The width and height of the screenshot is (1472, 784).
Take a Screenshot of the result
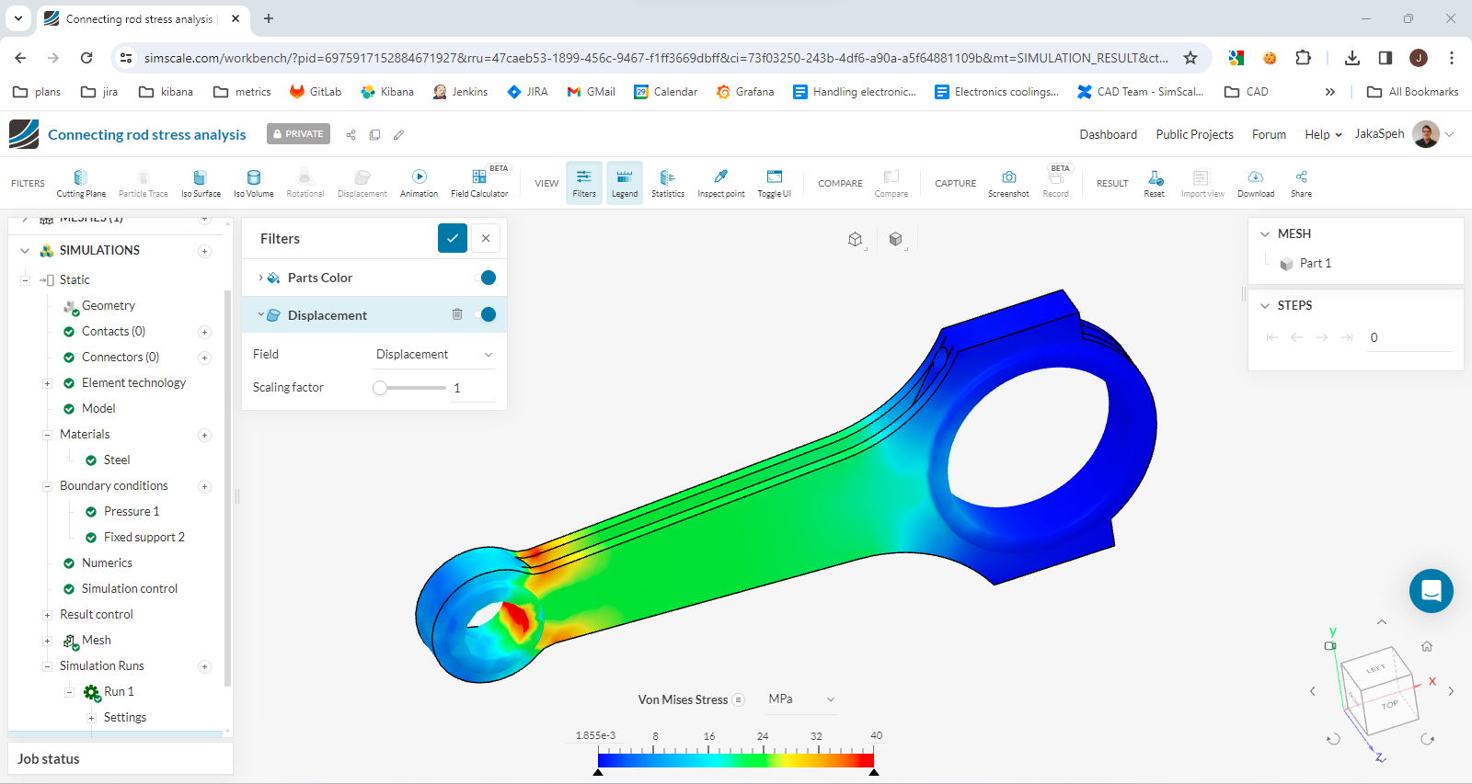pos(1008,182)
